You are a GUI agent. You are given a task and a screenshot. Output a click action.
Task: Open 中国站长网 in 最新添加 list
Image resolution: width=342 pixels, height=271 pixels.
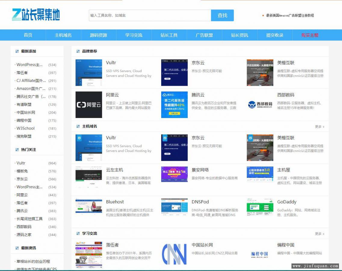[x=26, y=113]
